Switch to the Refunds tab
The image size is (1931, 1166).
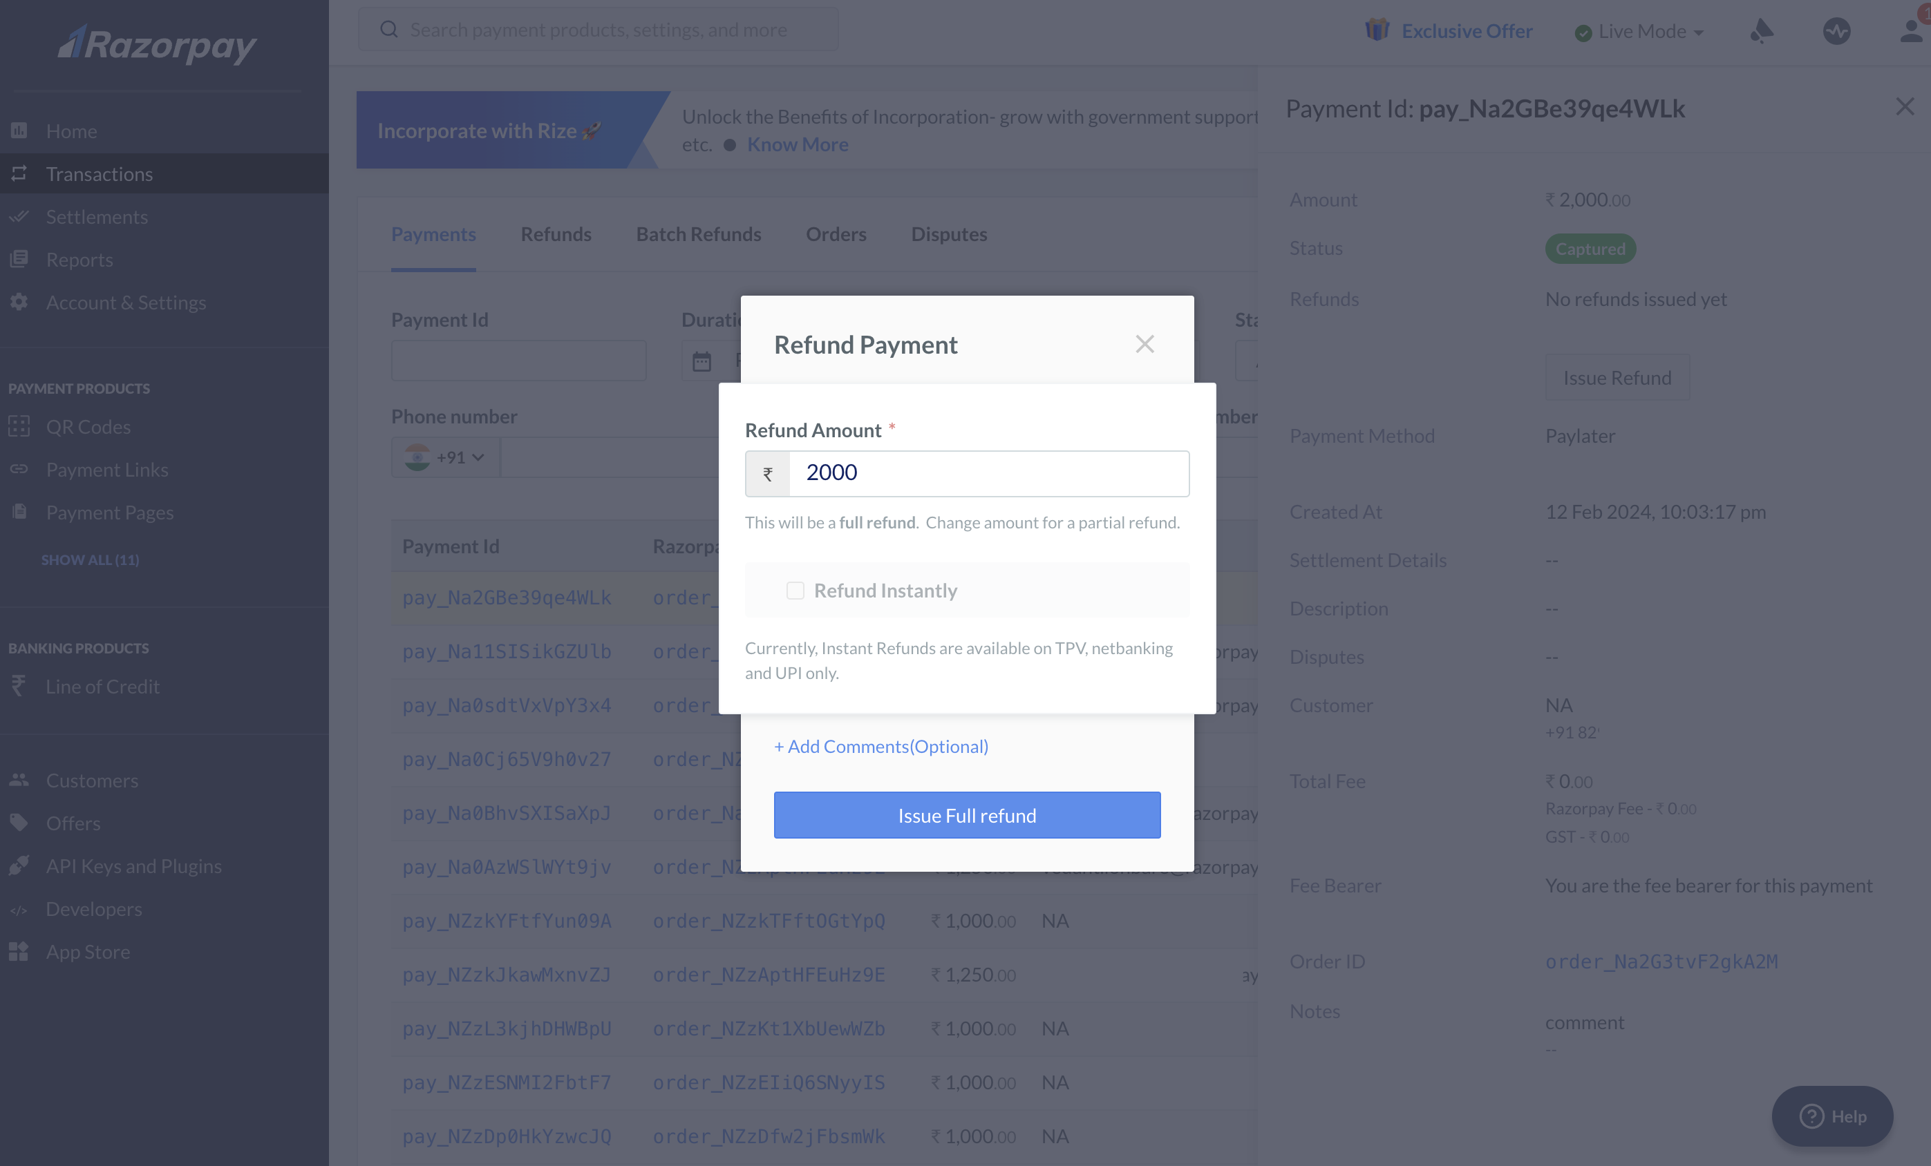(x=556, y=234)
